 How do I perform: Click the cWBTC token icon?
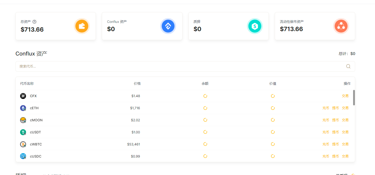[x=23, y=144]
